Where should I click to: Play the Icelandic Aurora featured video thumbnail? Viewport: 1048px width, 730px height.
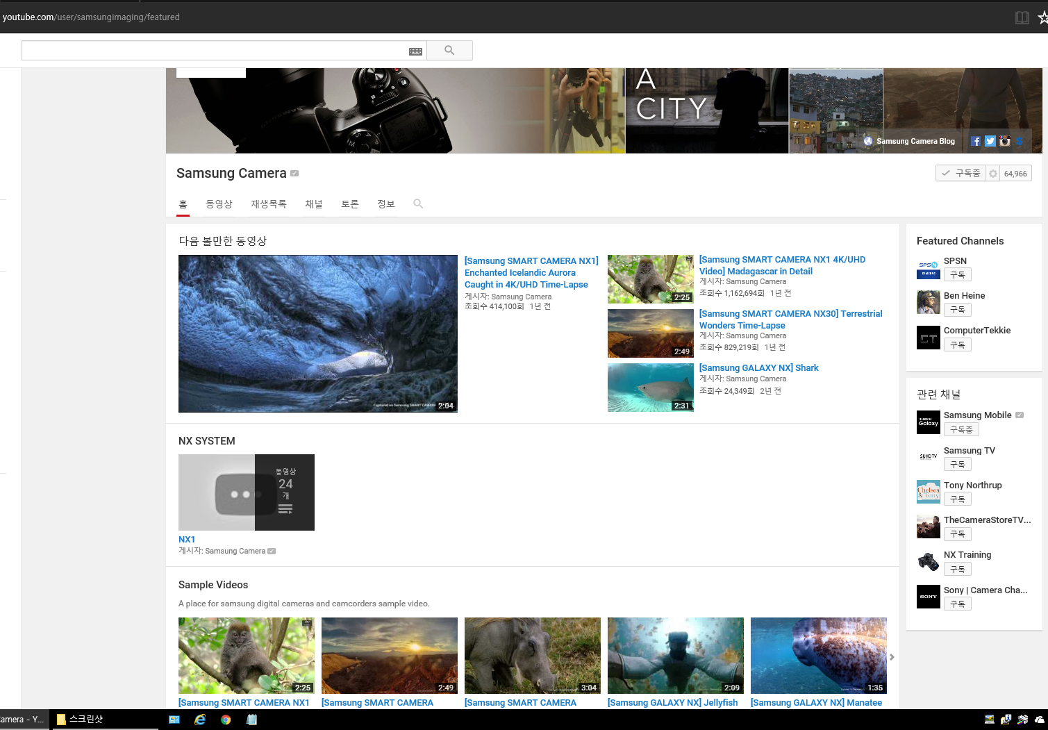[317, 333]
